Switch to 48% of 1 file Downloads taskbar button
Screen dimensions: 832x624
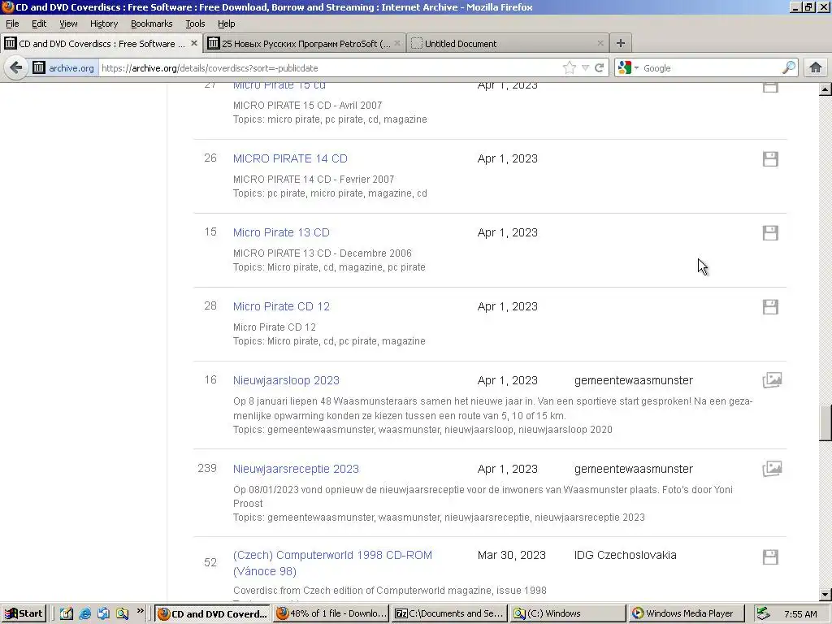tap(332, 614)
